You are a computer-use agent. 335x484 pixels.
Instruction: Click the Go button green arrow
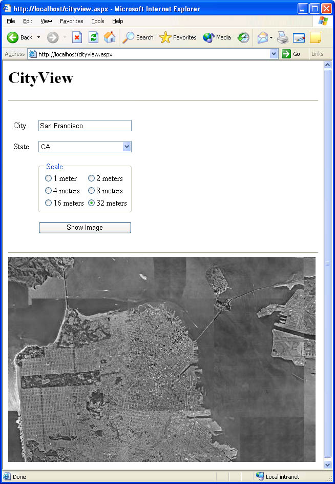click(x=291, y=54)
